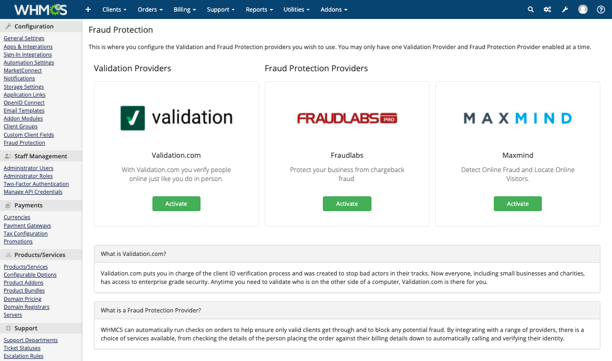Image resolution: width=612 pixels, height=361 pixels.
Task: Open the wrench configuration icon
Action: click(x=565, y=9)
